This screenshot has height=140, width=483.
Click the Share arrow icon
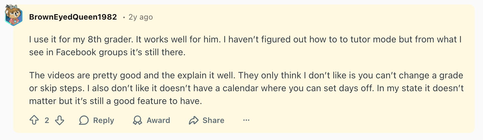(x=194, y=120)
